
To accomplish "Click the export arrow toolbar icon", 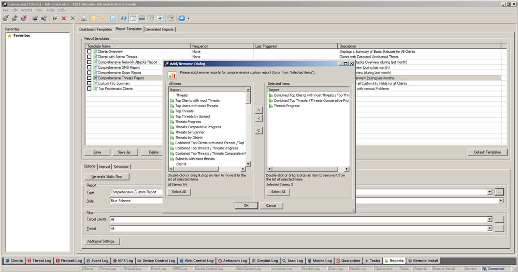I will tap(160, 19).
